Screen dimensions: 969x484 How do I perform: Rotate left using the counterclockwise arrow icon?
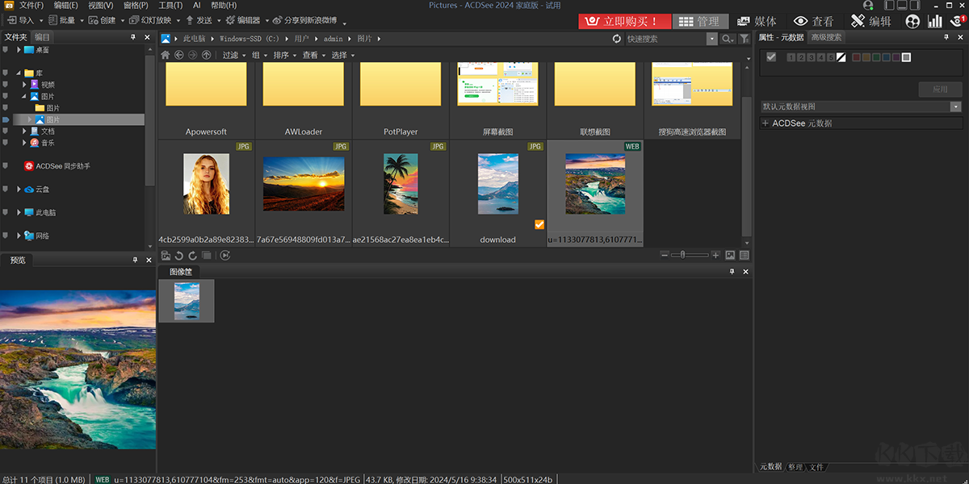pos(179,256)
